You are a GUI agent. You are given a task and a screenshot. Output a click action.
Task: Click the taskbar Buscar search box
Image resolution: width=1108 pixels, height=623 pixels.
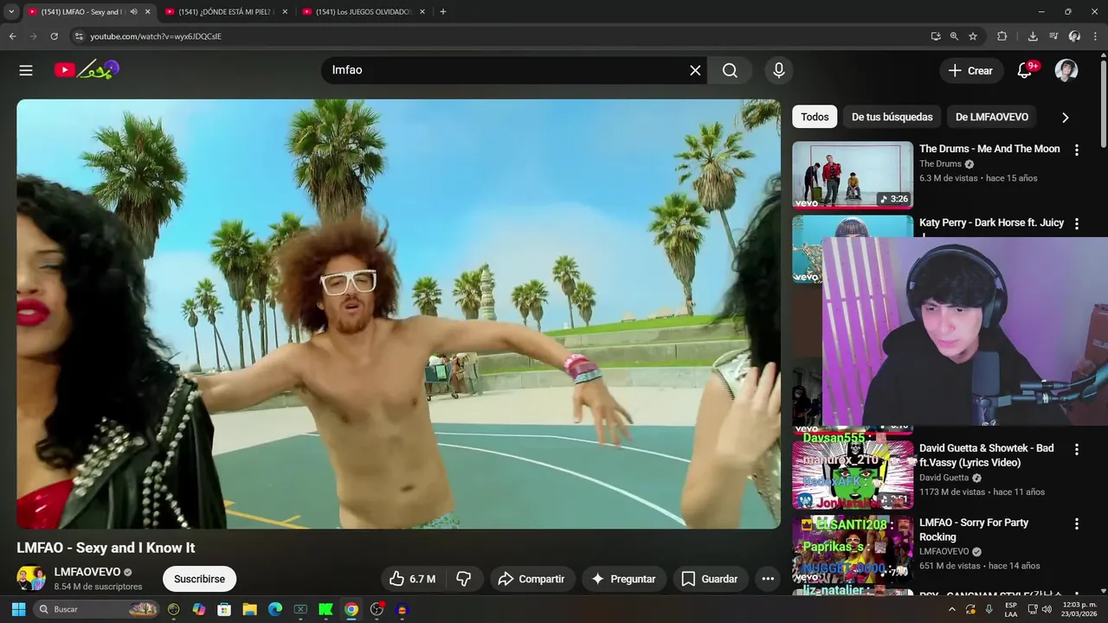point(97,609)
